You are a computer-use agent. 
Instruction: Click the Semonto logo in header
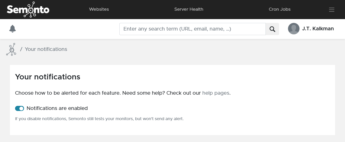click(x=28, y=9)
